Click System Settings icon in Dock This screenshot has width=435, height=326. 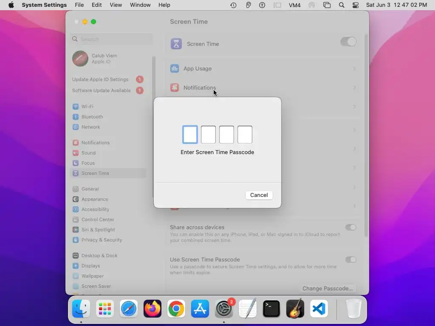[x=224, y=309]
